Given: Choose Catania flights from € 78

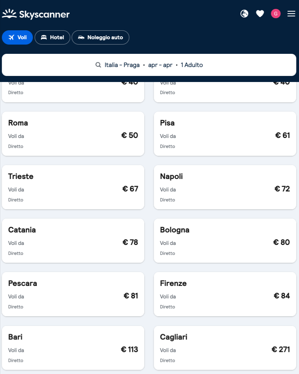Looking at the screenshot, I should (x=73, y=241).
